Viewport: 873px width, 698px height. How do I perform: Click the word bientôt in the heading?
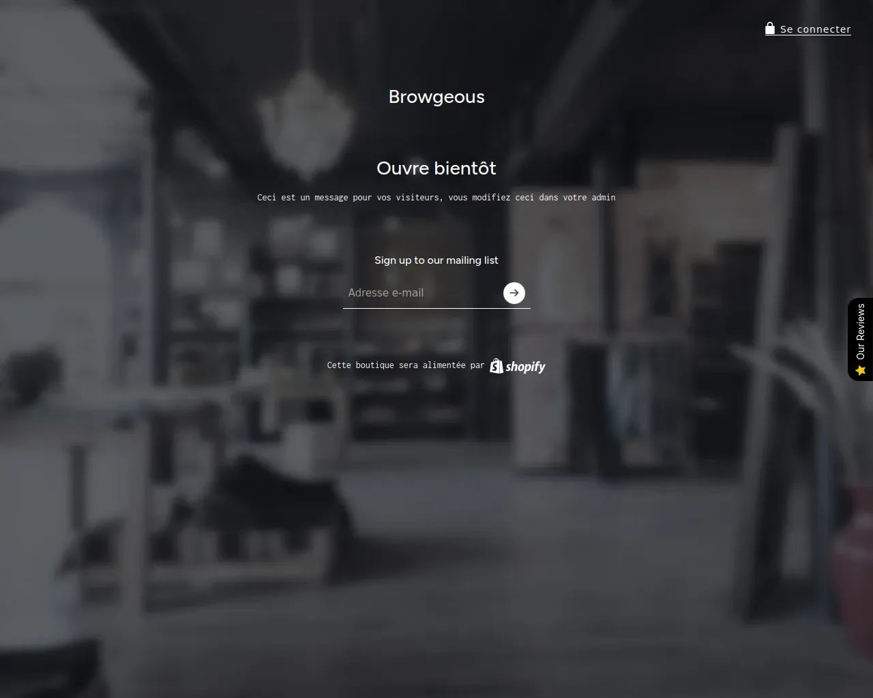pyautogui.click(x=465, y=168)
